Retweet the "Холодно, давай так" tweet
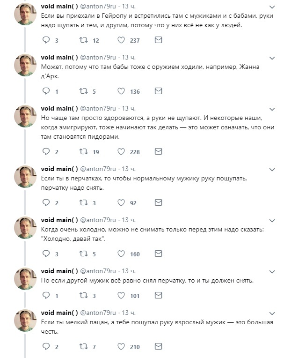Image resolution: width=291 pixels, height=358 pixels. pyautogui.click(x=83, y=254)
